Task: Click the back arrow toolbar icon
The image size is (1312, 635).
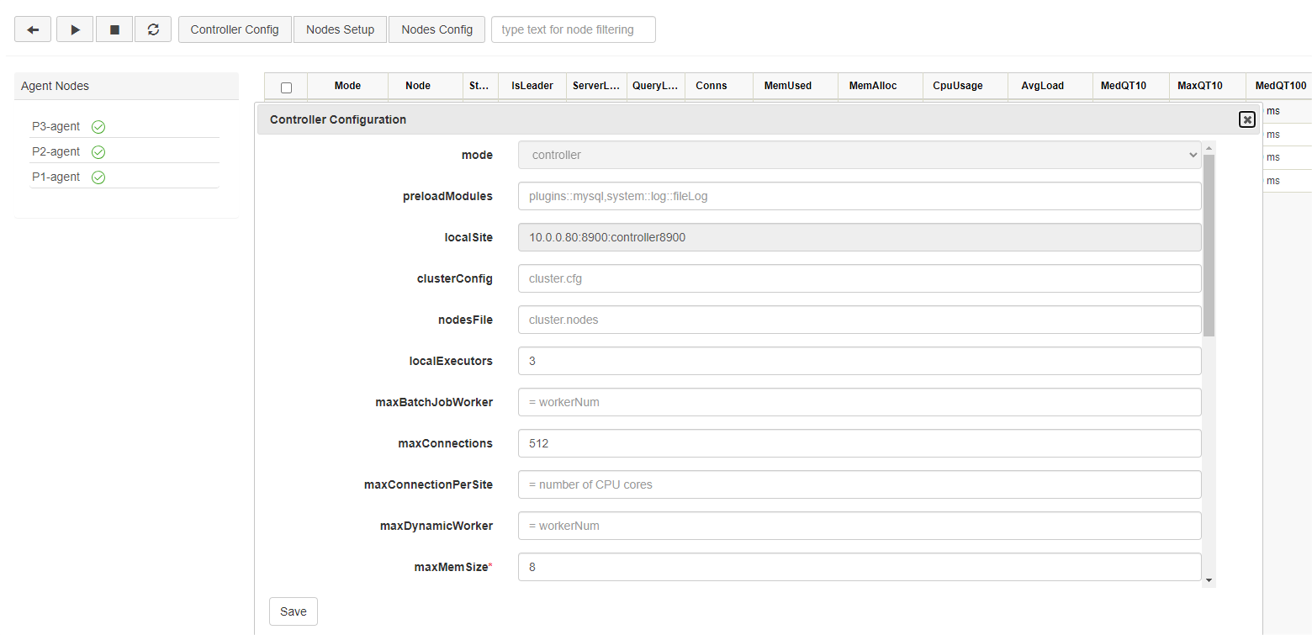Action: 33,29
